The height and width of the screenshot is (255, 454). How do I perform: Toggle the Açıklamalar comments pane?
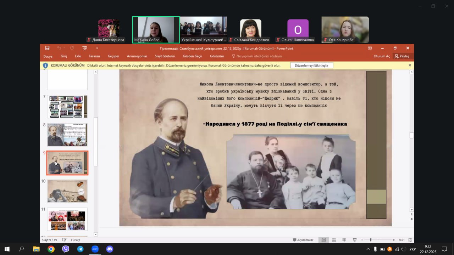pos(303,240)
